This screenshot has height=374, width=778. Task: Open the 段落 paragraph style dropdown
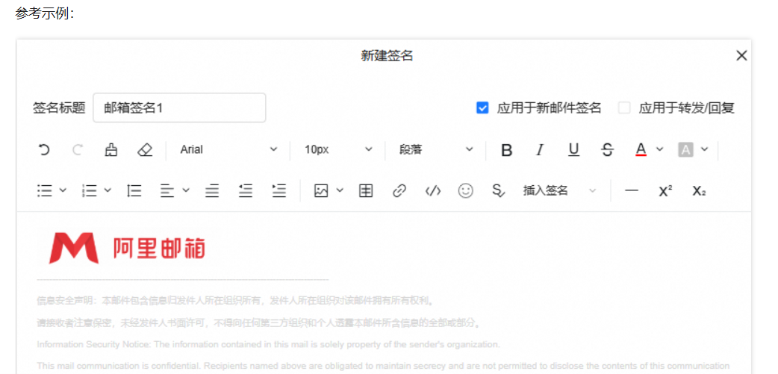click(435, 149)
